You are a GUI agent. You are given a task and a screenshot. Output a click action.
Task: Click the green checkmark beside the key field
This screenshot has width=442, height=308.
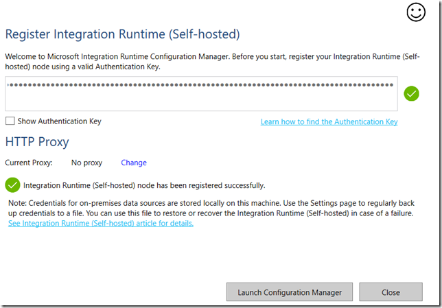[411, 93]
